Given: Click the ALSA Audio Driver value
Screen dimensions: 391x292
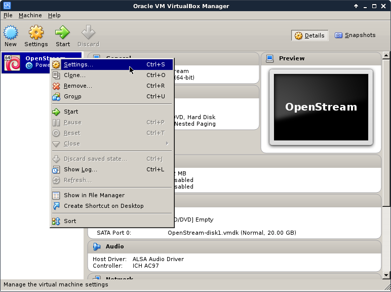Looking at the screenshot, I should point(158,259).
